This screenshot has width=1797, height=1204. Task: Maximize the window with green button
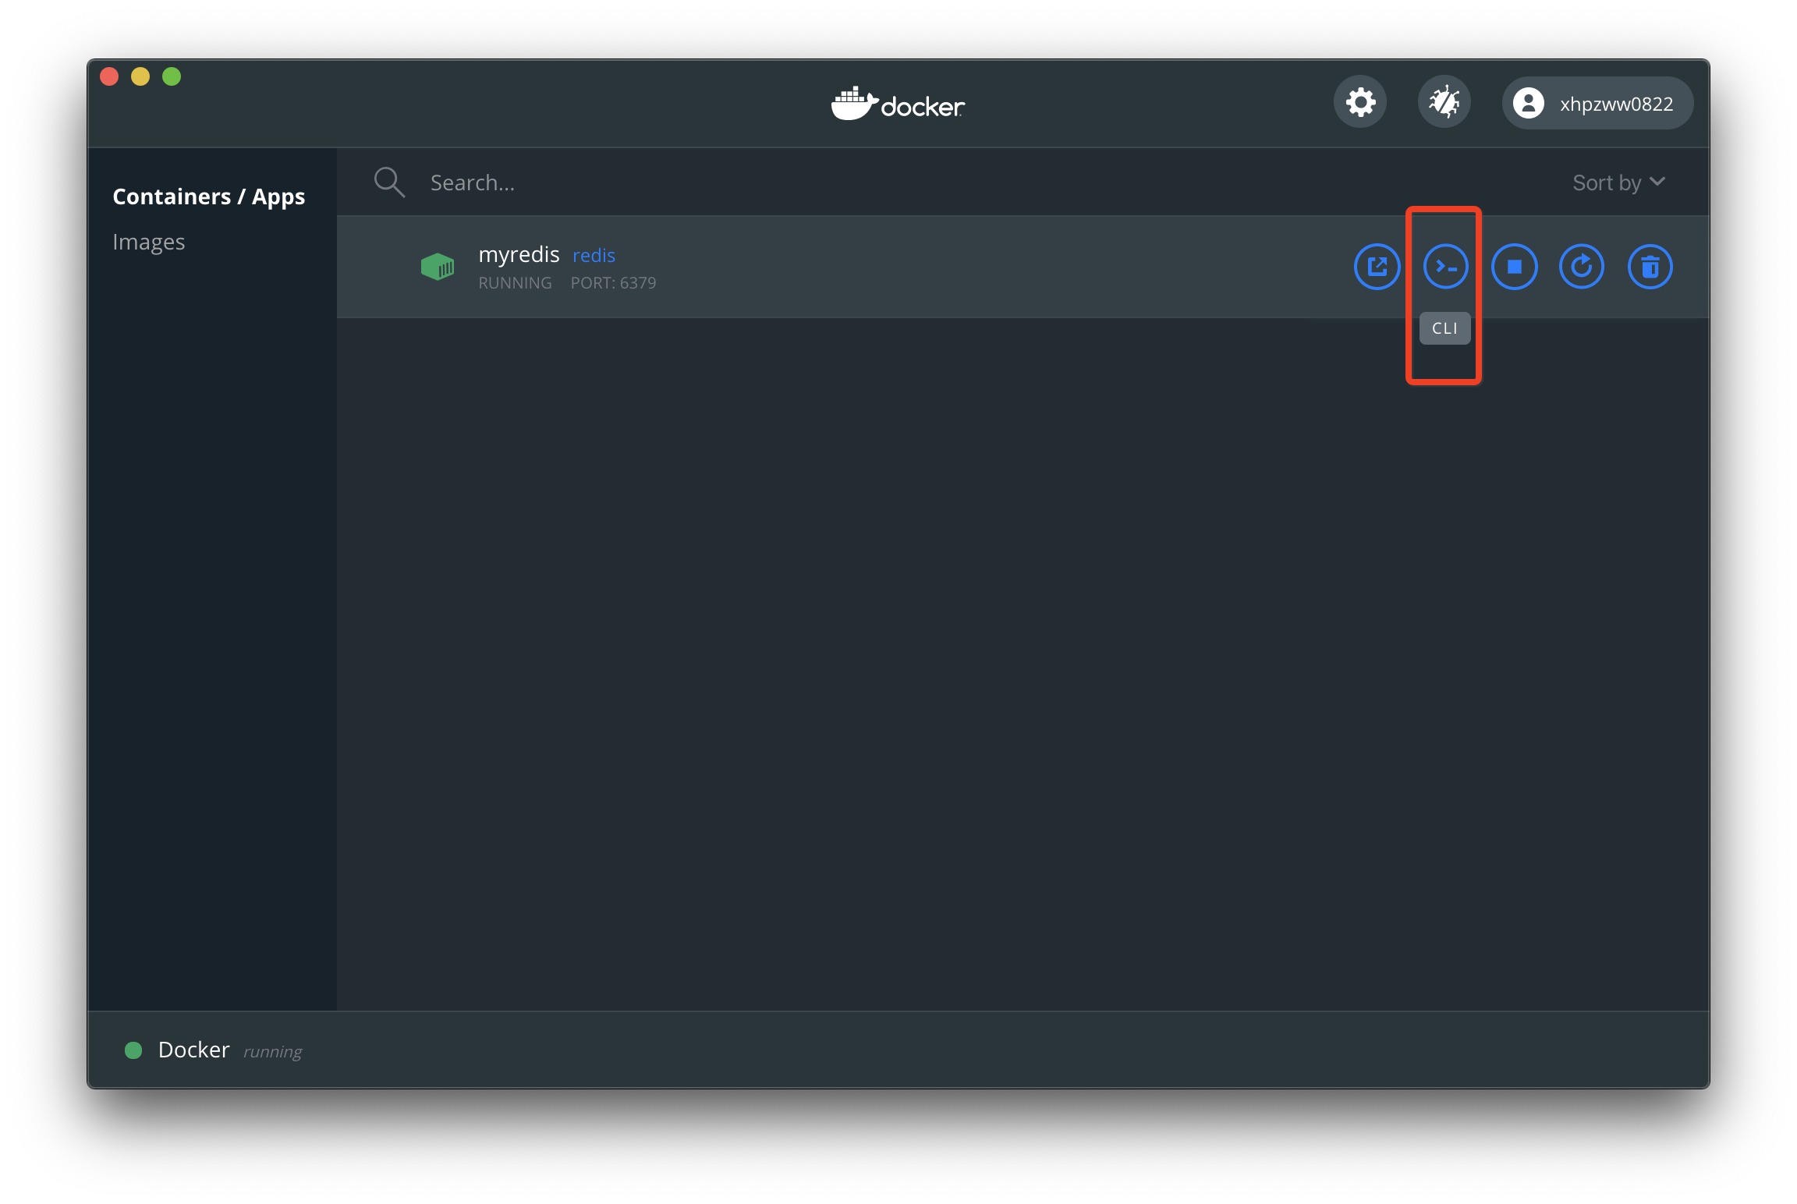pyautogui.click(x=172, y=76)
